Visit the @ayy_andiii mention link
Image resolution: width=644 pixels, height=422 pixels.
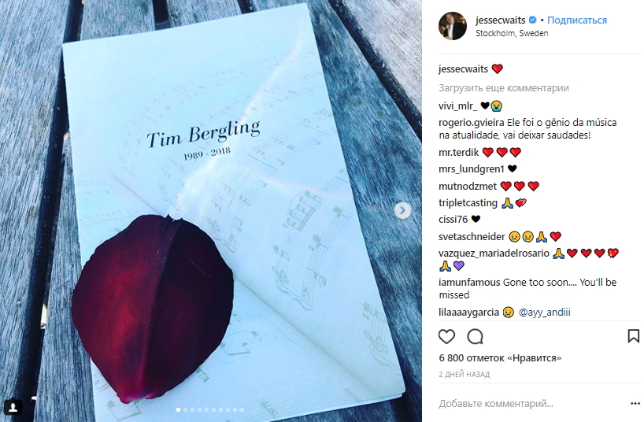545,313
